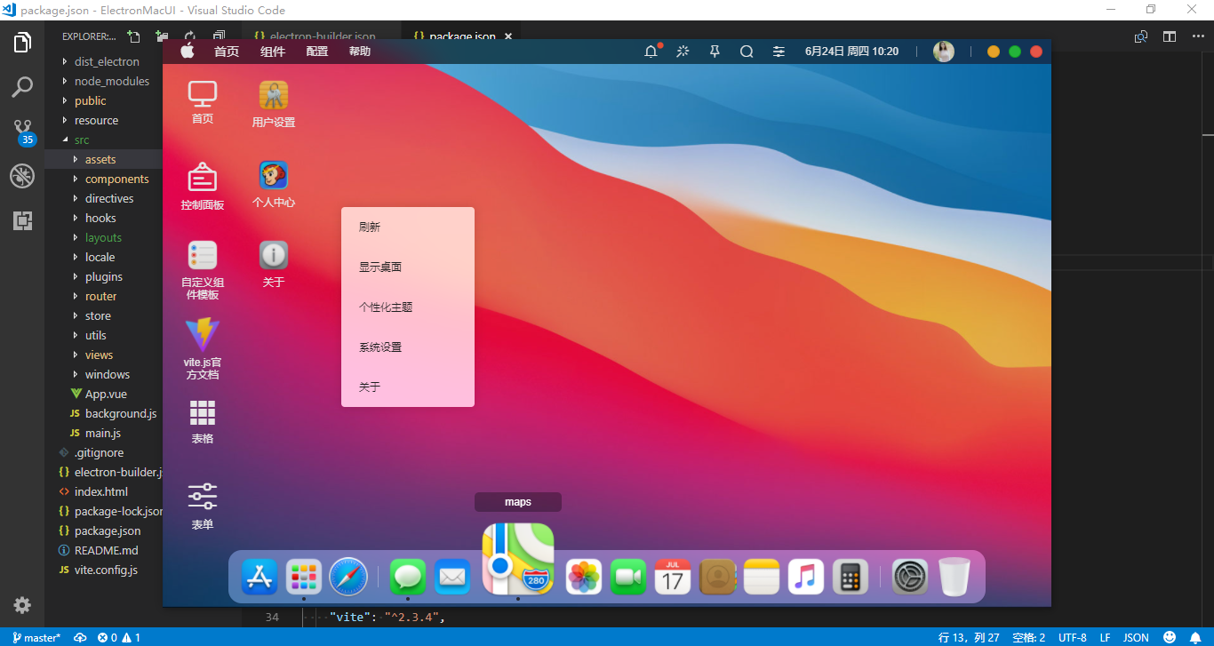Open the 个人中心 desktop icon

[273, 175]
